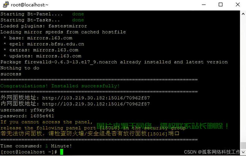Click the Congratulations Installed successfully message

60,86
